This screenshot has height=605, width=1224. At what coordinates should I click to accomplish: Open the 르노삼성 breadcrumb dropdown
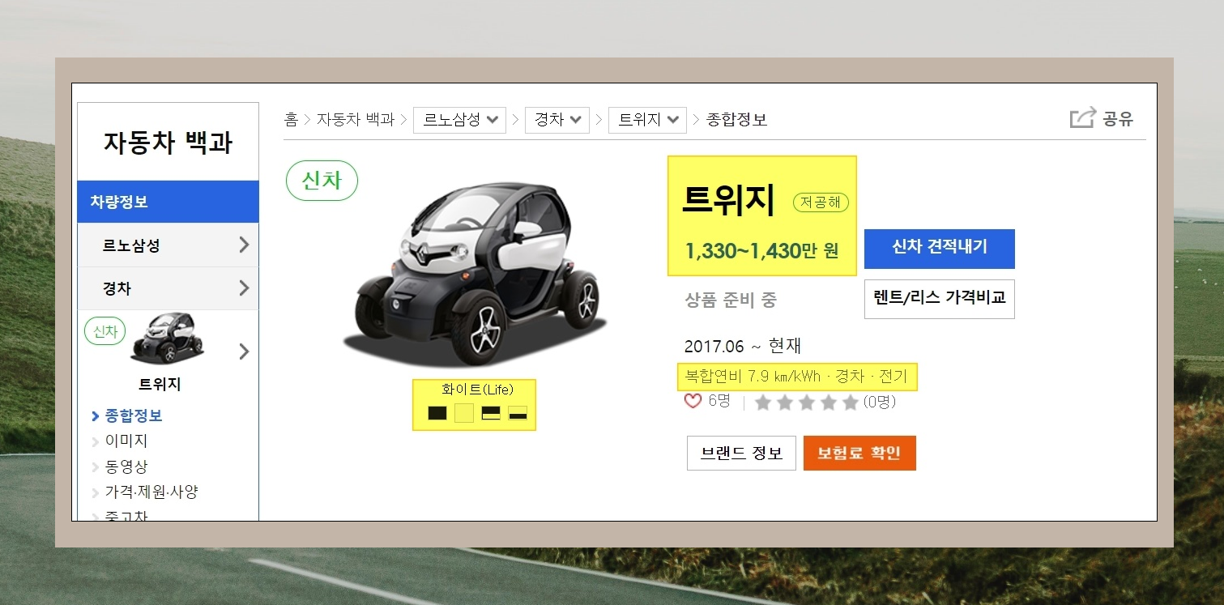click(x=459, y=120)
